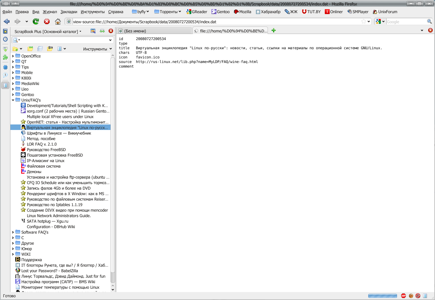Open the Правка menu
The height and width of the screenshot is (300, 435).
tap(22, 12)
